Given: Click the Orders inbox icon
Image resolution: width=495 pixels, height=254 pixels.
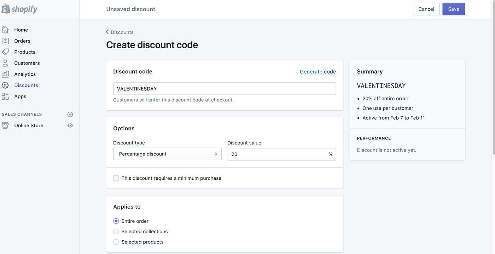Looking at the screenshot, I should point(5,41).
